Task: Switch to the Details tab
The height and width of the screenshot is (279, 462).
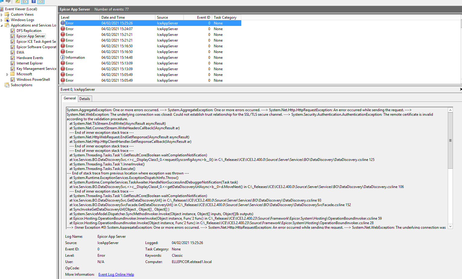Action: point(85,99)
